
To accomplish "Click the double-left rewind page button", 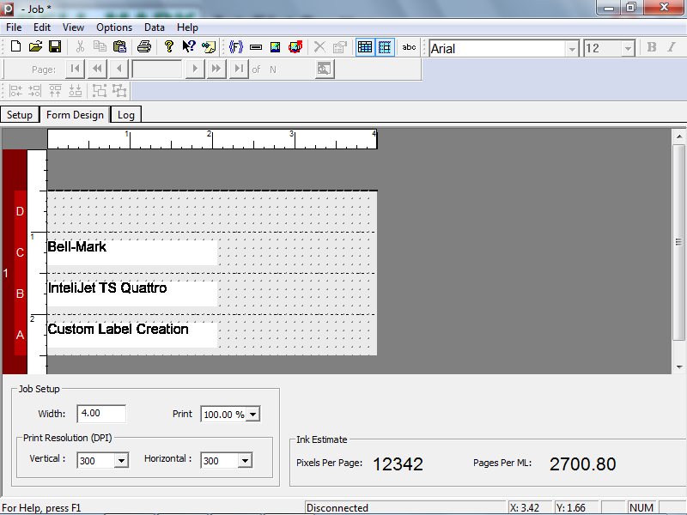I will [97, 69].
